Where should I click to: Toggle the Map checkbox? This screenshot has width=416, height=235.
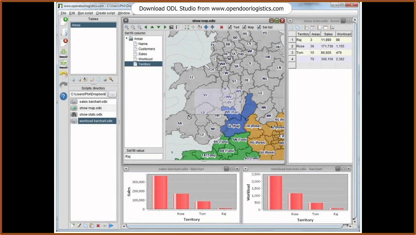click(x=244, y=27)
